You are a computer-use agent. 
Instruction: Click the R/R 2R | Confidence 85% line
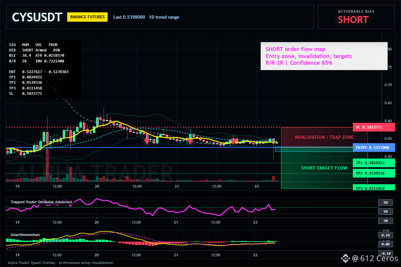tap(299, 62)
